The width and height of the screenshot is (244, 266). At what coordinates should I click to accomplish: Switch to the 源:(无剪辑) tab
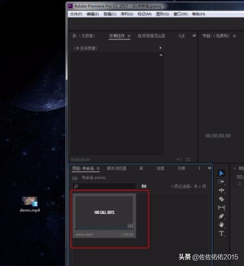point(84,36)
